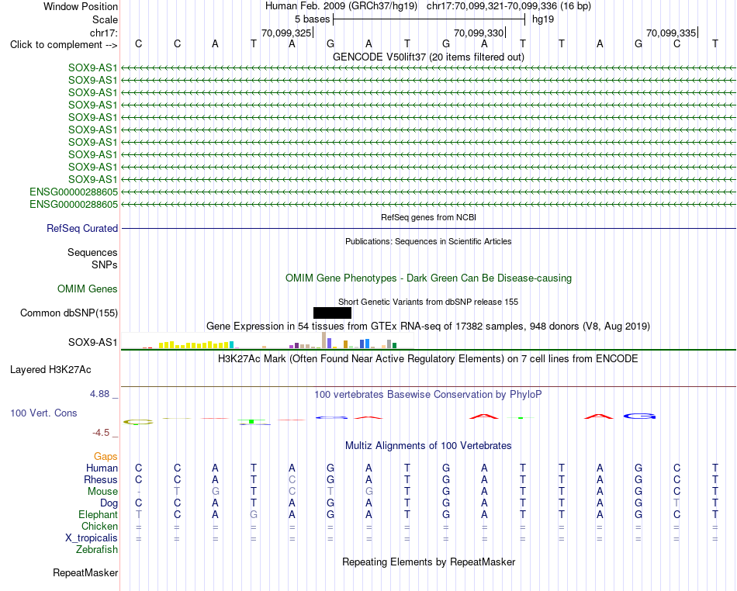Click the orange "Gaps" label
Screen dimensions: 737x591
click(106, 457)
